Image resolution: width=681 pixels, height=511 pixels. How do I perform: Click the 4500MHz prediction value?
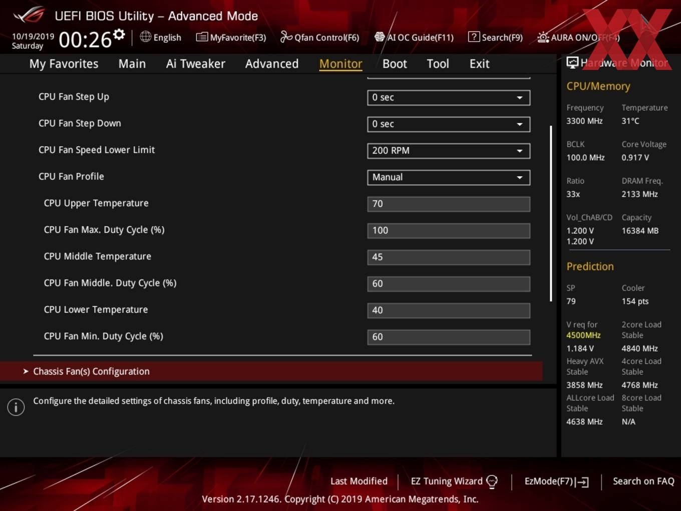click(583, 335)
